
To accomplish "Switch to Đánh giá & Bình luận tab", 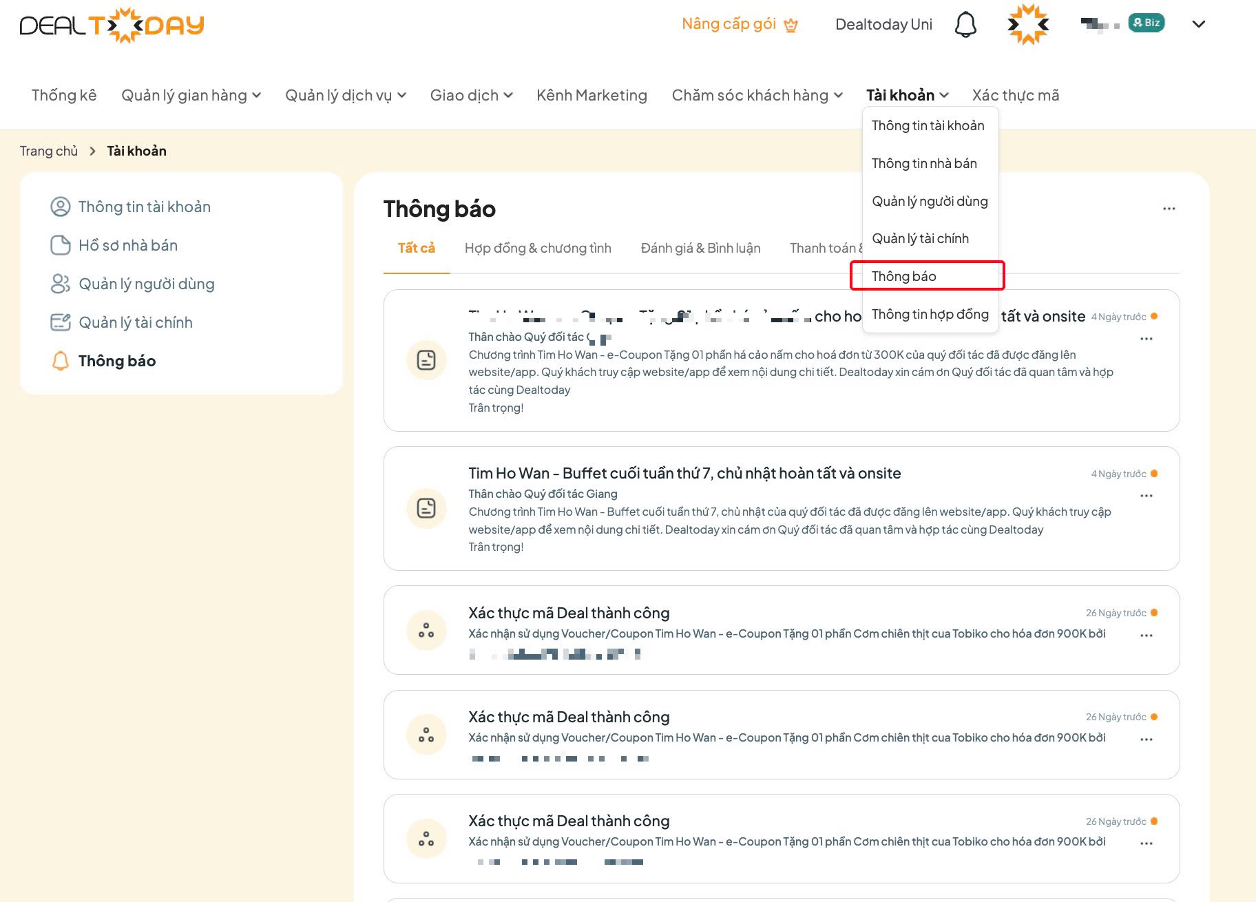I will click(x=700, y=248).
